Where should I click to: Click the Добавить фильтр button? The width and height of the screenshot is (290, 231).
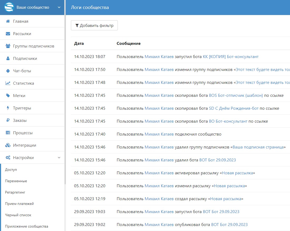[94, 26]
